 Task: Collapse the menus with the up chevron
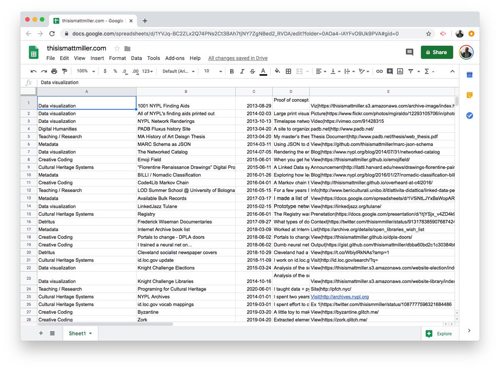(452, 72)
